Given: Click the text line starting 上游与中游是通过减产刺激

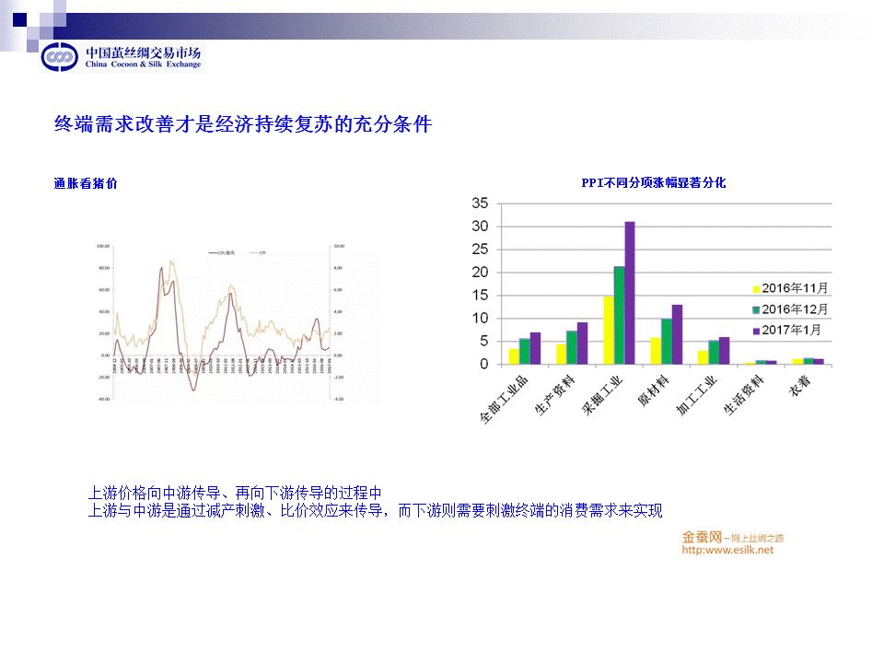Looking at the screenshot, I should 374,511.
